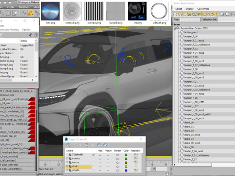235x176 pixels.
Task: Toggle Display Bones filter icon
Action: coord(213,14)
